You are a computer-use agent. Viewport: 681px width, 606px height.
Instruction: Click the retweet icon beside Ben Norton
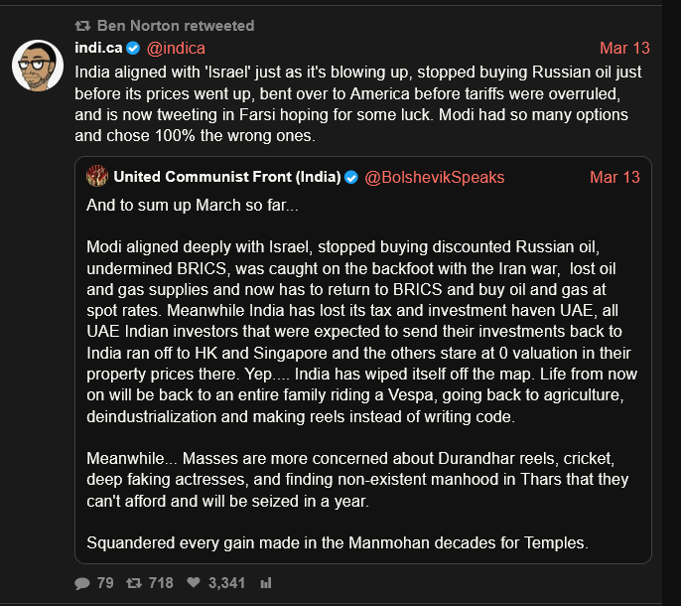82,25
